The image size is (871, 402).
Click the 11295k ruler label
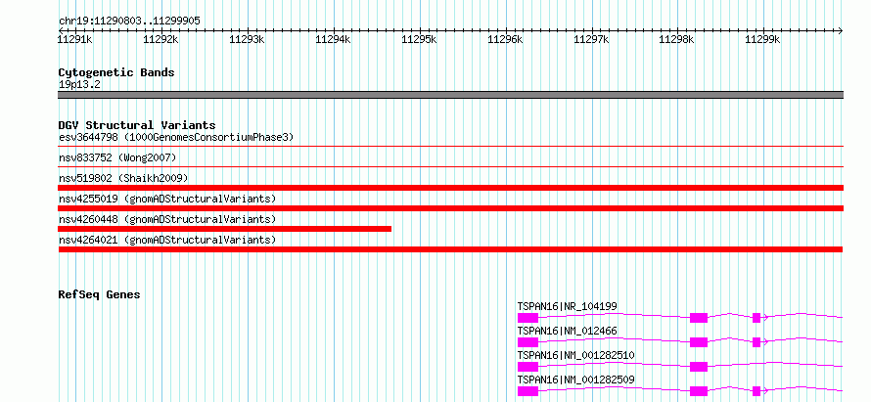[419, 39]
